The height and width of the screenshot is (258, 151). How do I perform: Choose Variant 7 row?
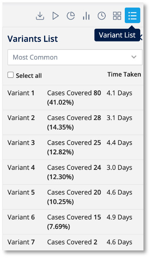[x=73, y=242]
